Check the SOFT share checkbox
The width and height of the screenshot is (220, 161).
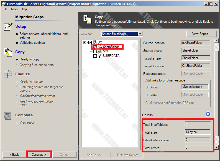click(95, 52)
